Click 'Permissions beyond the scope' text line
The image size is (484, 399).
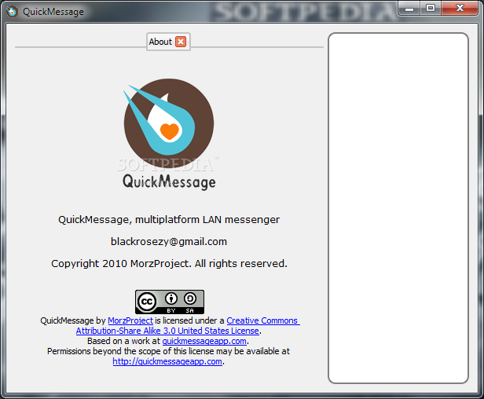point(168,351)
